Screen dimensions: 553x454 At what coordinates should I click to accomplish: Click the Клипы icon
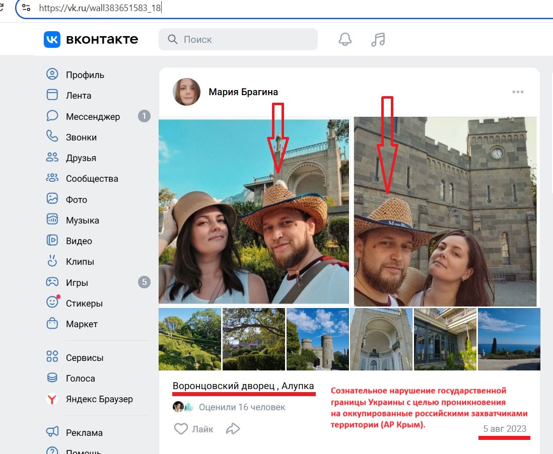pyautogui.click(x=52, y=261)
